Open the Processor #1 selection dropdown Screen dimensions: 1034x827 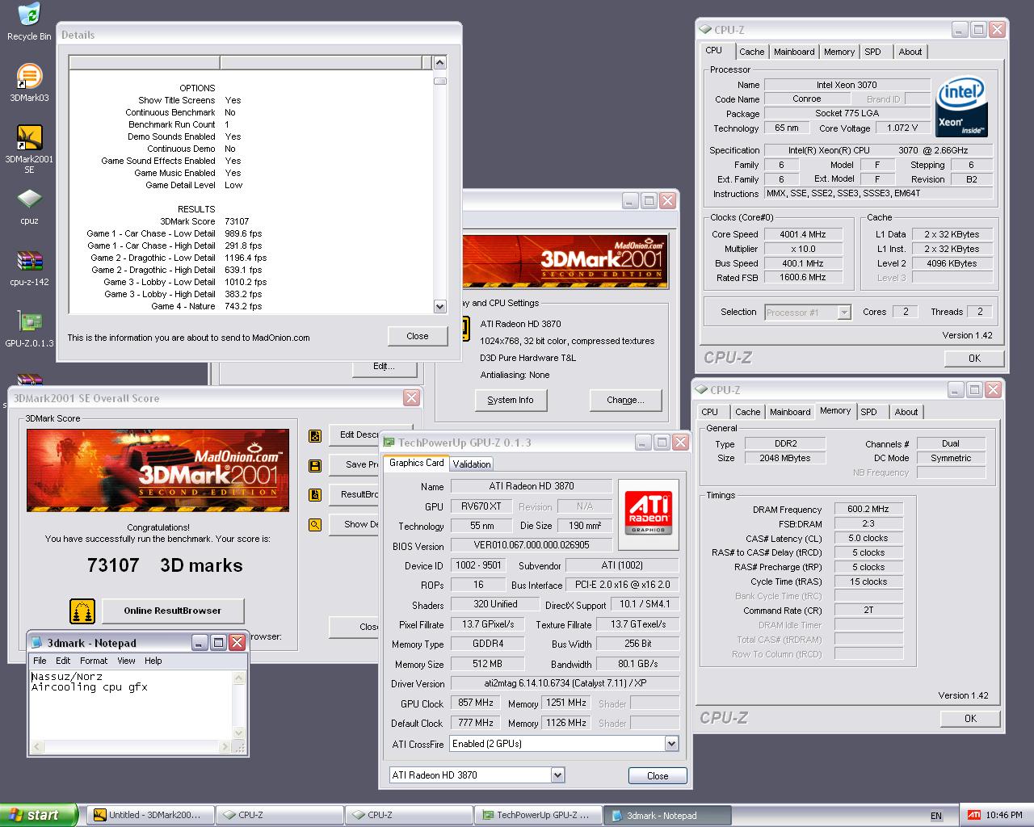[x=844, y=313]
